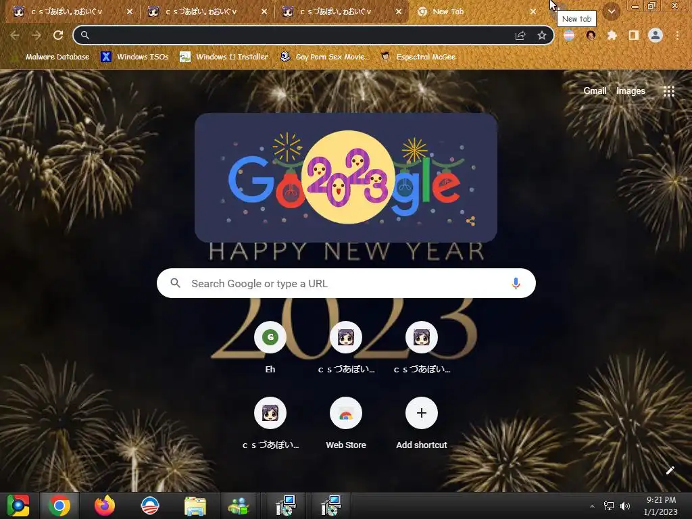Show hidden system tray icons
This screenshot has height=519, width=692.
[592, 506]
